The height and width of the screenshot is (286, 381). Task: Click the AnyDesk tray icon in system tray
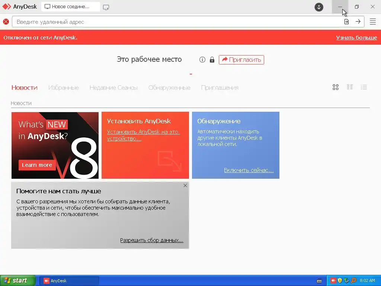coord(333,280)
